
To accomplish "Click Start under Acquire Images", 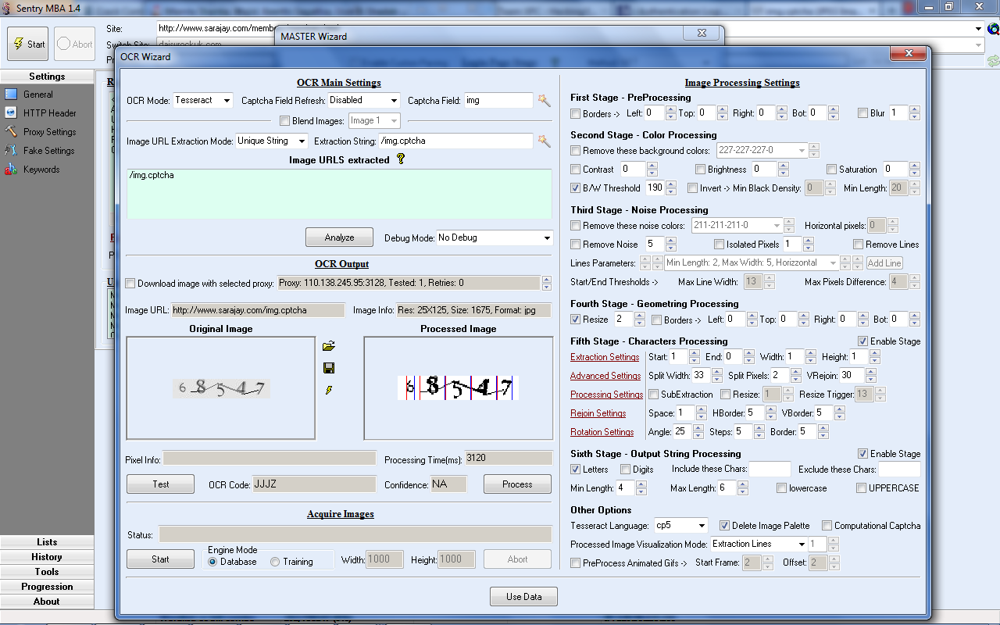I will [160, 559].
